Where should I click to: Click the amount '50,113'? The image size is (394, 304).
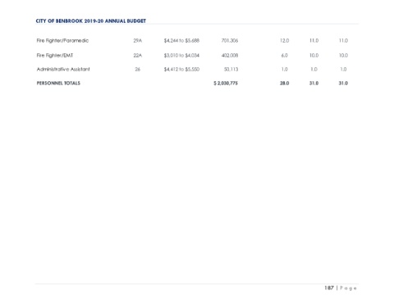(x=231, y=70)
